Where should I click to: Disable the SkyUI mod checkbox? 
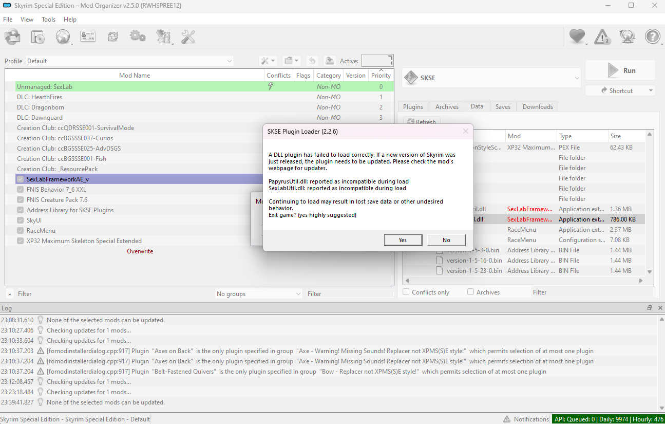[x=20, y=220]
